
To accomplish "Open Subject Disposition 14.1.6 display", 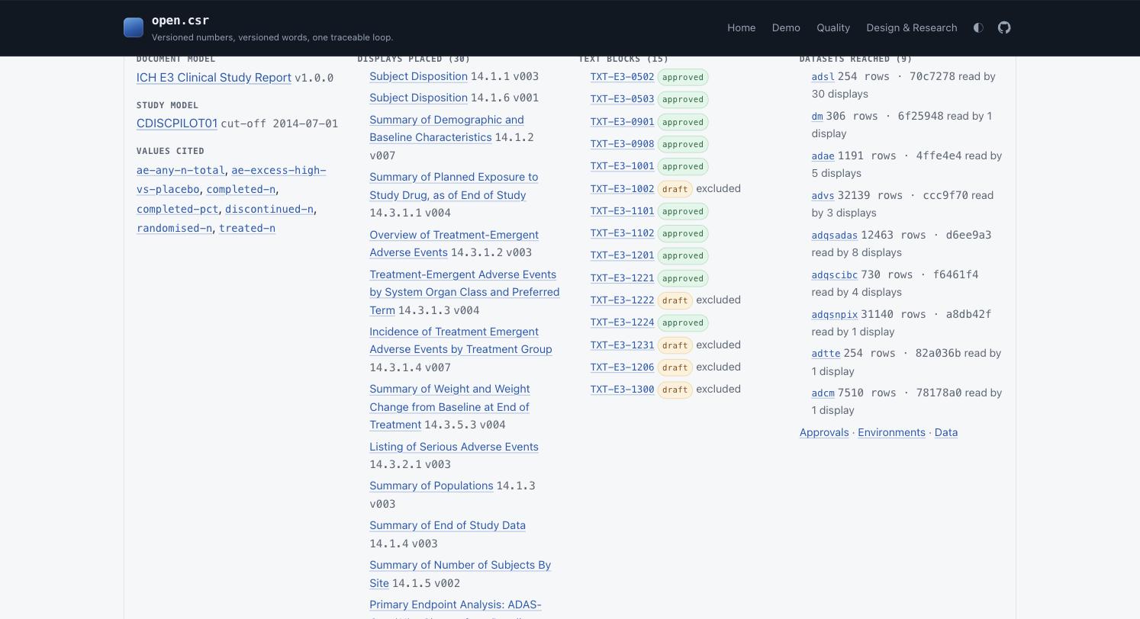I will [418, 98].
